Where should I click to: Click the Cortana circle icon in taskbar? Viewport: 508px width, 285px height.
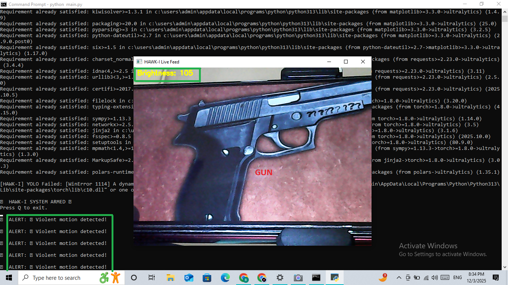(x=134, y=278)
